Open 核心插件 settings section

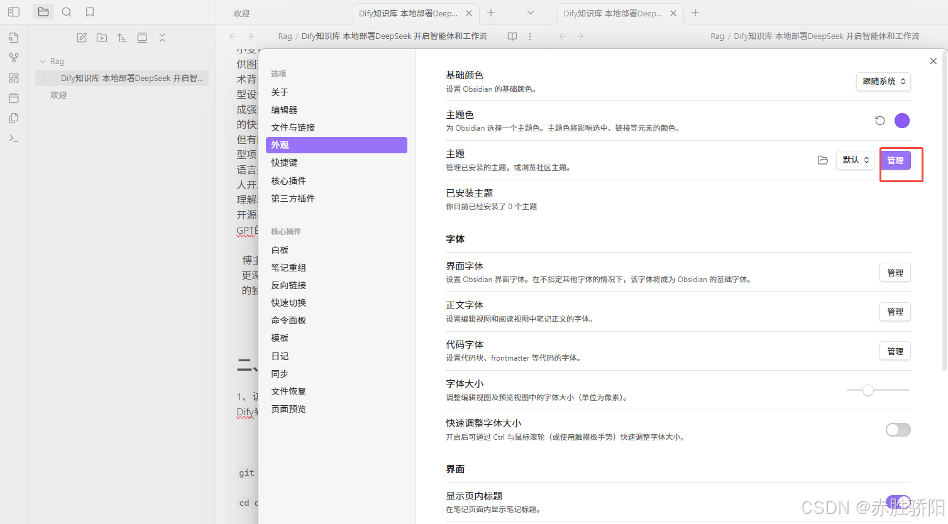click(x=336, y=181)
